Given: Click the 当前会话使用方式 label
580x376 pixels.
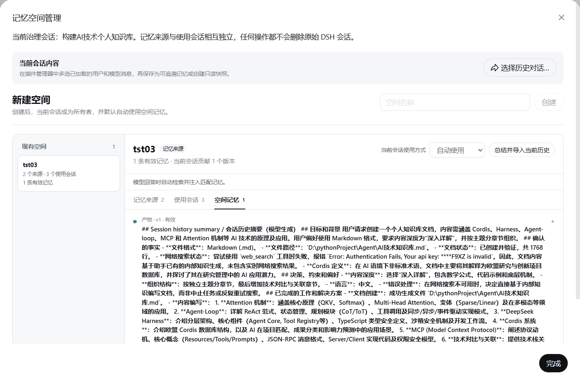Looking at the screenshot, I should point(403,150).
